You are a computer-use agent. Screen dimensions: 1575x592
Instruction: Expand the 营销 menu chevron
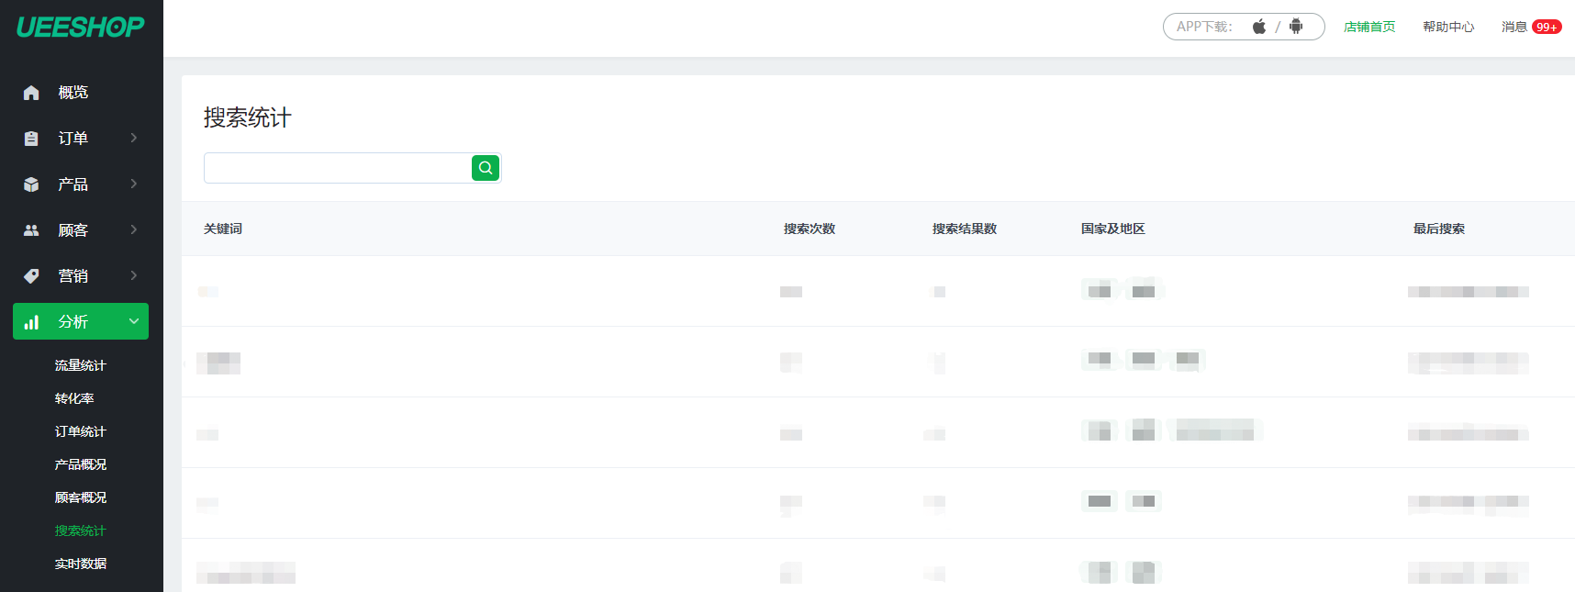(x=134, y=275)
